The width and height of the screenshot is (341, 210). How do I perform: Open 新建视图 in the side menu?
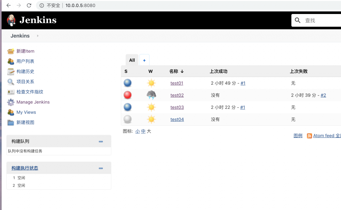pyautogui.click(x=25, y=123)
